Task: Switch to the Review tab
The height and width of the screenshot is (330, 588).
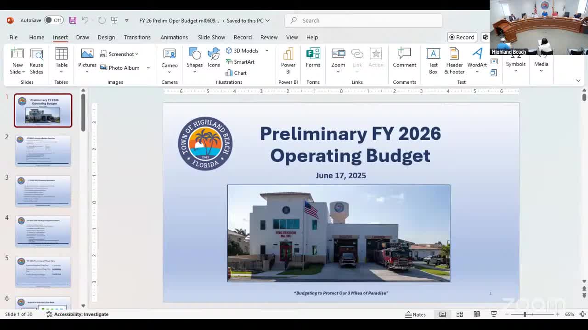Action: click(269, 37)
